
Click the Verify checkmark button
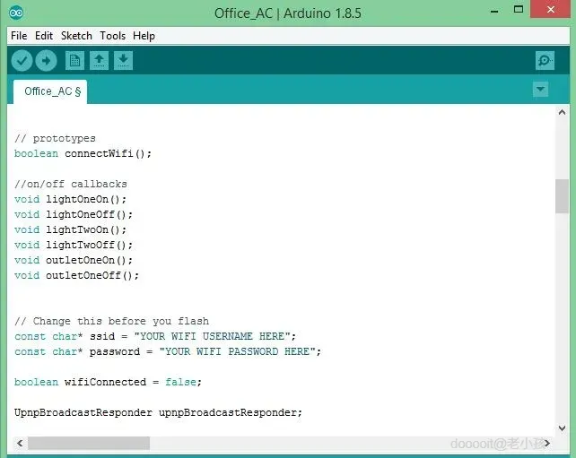(22, 61)
